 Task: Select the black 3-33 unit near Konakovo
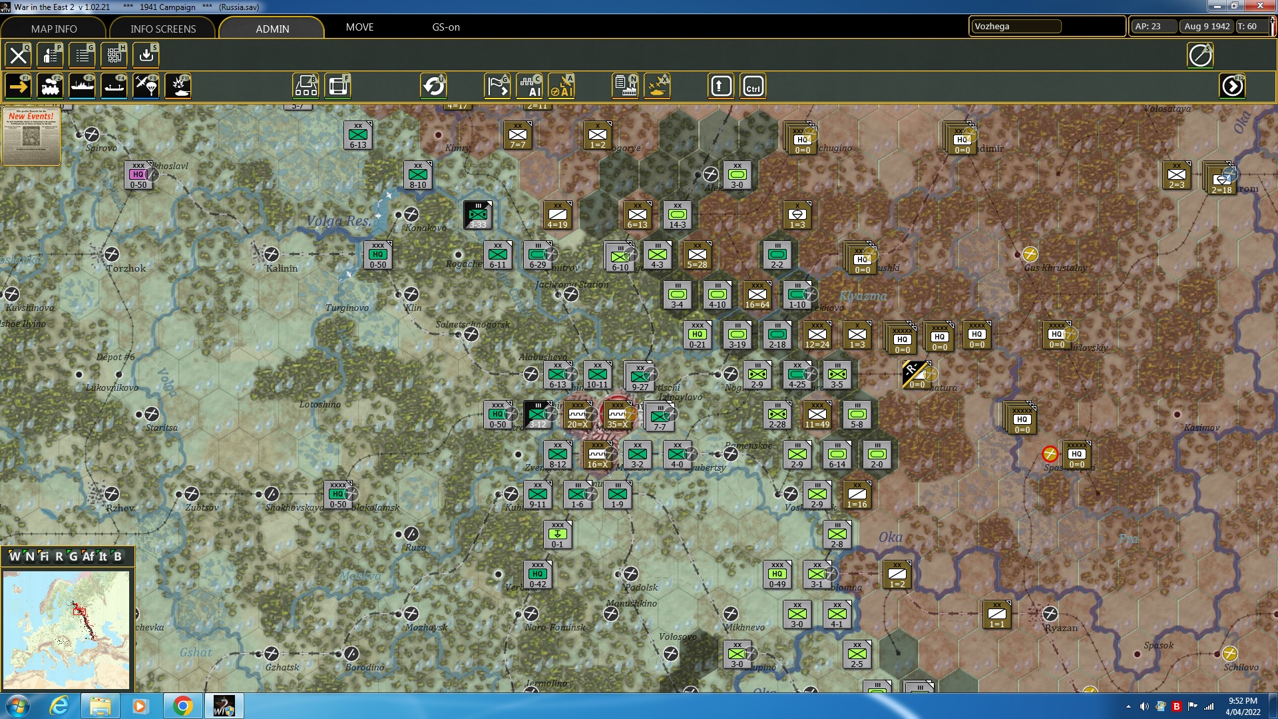point(478,215)
